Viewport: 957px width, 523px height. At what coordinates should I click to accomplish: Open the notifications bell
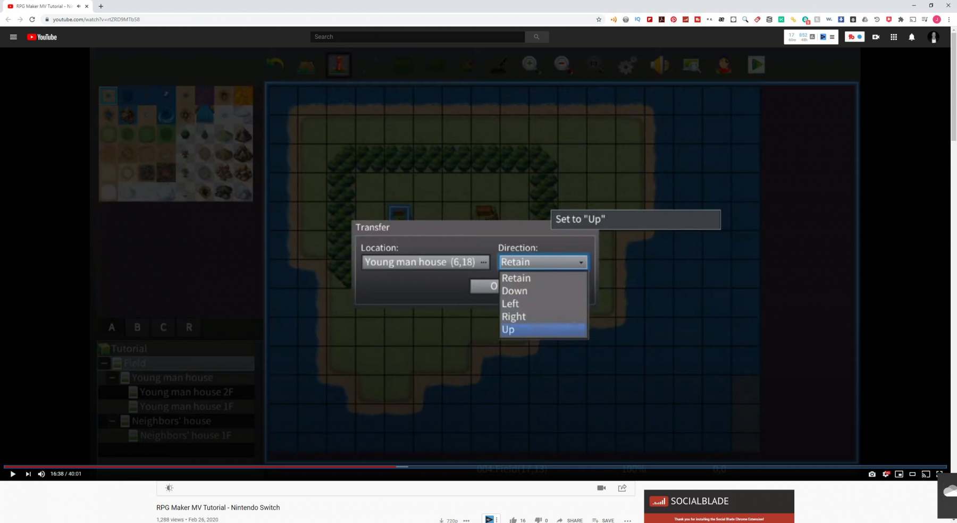(x=912, y=37)
